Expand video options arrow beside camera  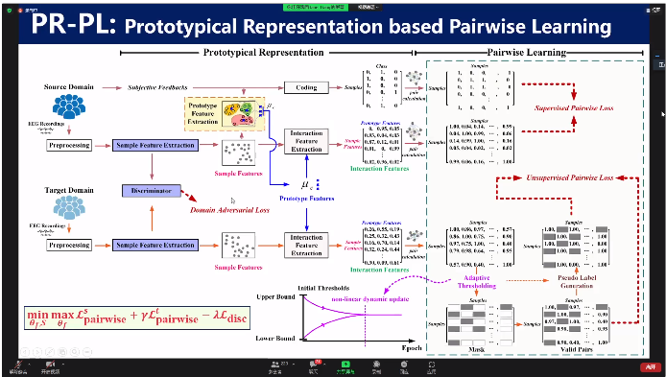point(63,365)
